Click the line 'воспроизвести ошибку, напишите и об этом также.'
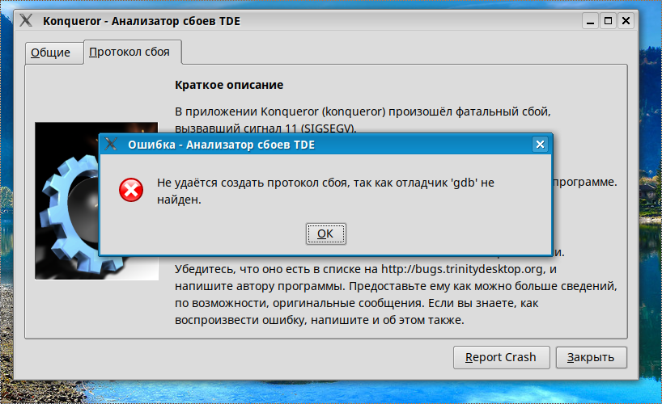Viewport: 662px width, 404px height. [320, 320]
